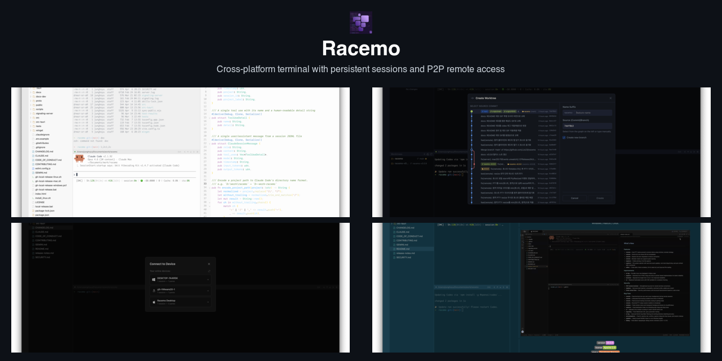The image size is (722, 361).
Task: Click the refresh icon in Connect to Device dialog
Action: (x=209, y=271)
